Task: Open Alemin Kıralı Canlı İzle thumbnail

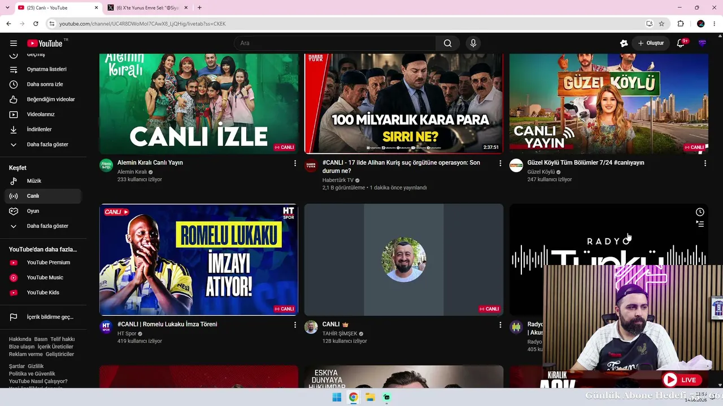Action: [x=199, y=104]
